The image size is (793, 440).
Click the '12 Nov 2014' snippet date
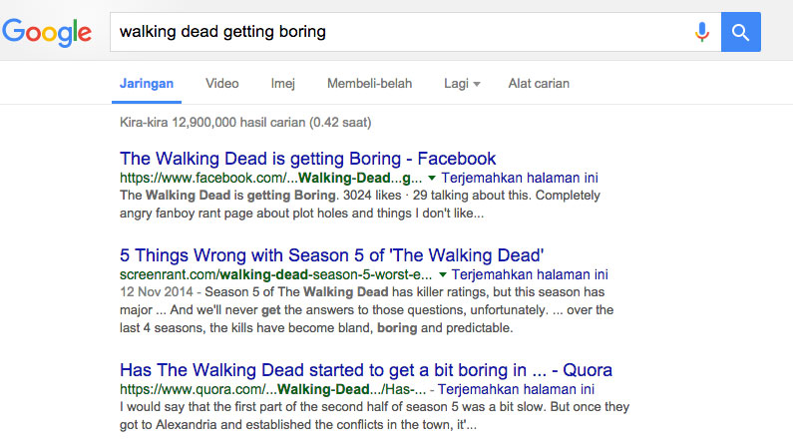pyautogui.click(x=157, y=291)
